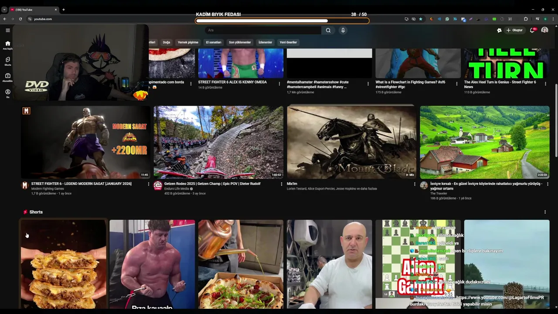The height and width of the screenshot is (314, 558).
Task: Open the Enduro Life Media channel avatar
Action: (x=158, y=186)
